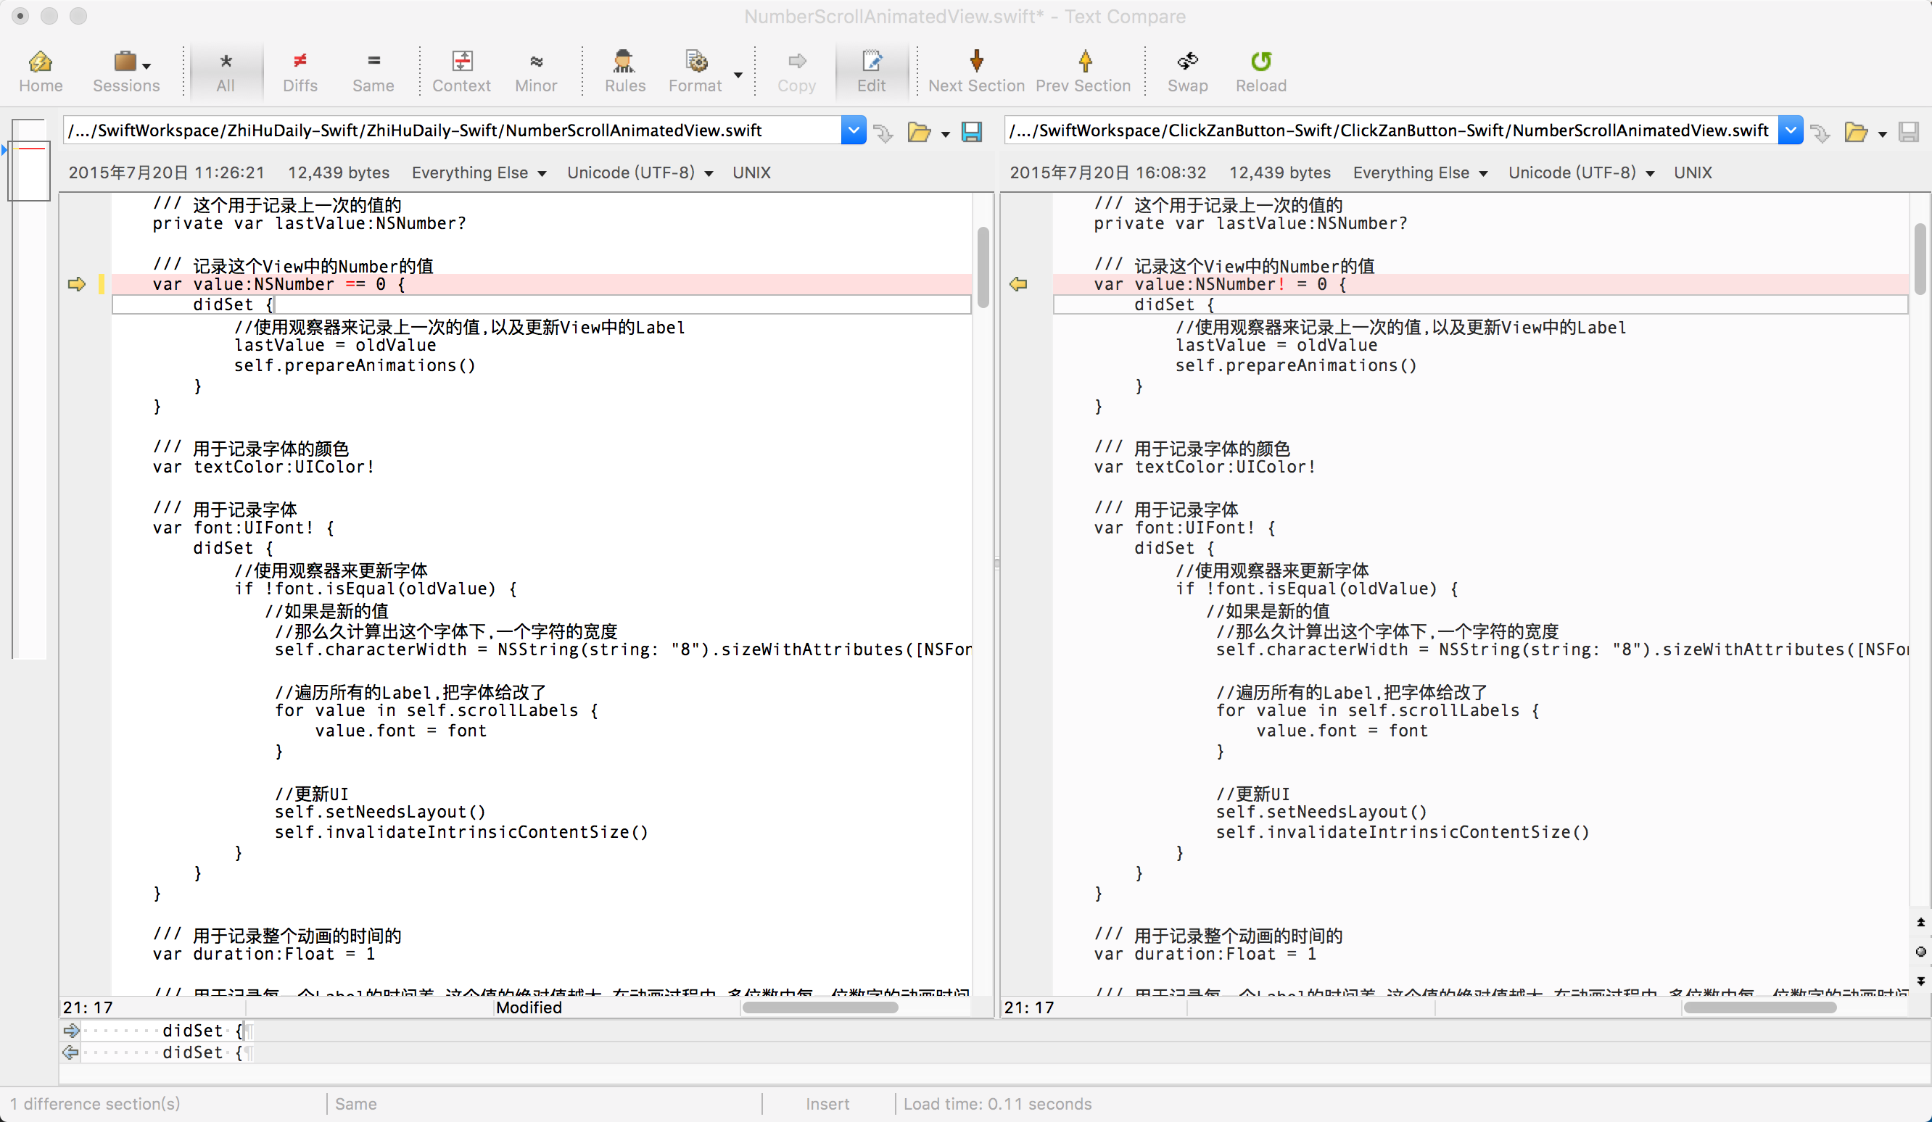Click the left pane horizontal scrollbar

820,1007
